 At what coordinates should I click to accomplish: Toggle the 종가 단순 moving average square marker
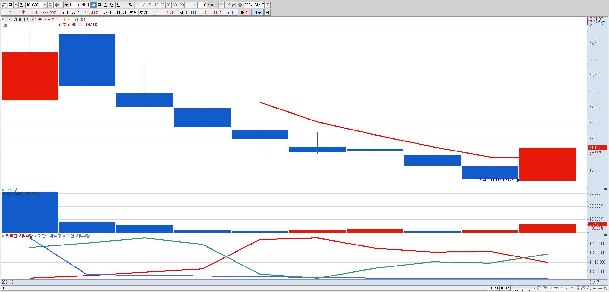pos(36,19)
